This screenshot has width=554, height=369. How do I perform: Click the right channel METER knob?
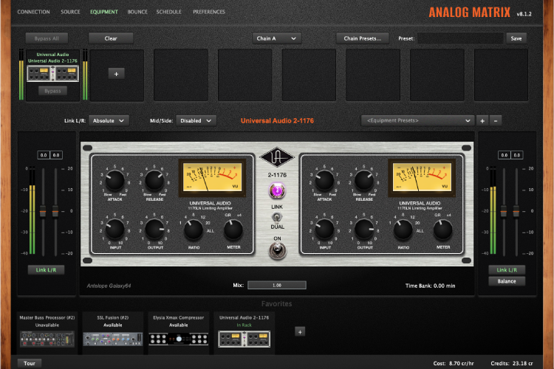[442, 230]
